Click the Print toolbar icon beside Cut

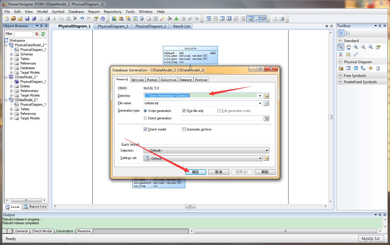[48, 19]
